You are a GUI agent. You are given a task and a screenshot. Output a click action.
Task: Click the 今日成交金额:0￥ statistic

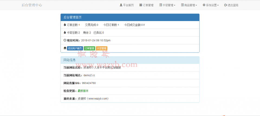(x=135, y=25)
